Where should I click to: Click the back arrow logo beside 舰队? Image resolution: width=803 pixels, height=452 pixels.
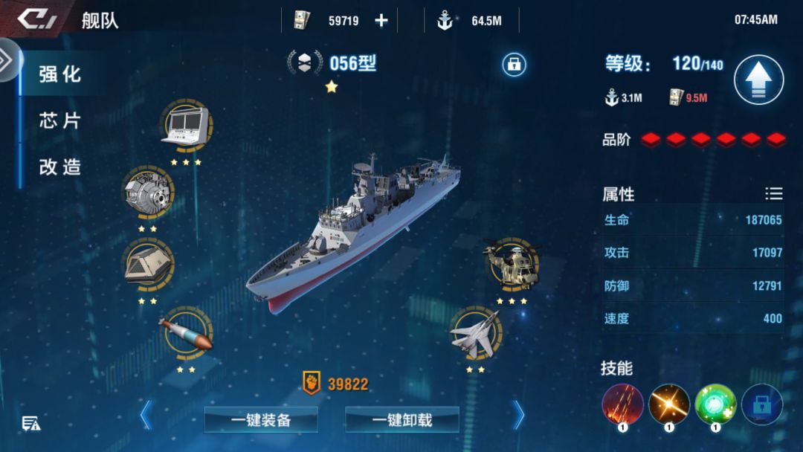click(x=37, y=19)
